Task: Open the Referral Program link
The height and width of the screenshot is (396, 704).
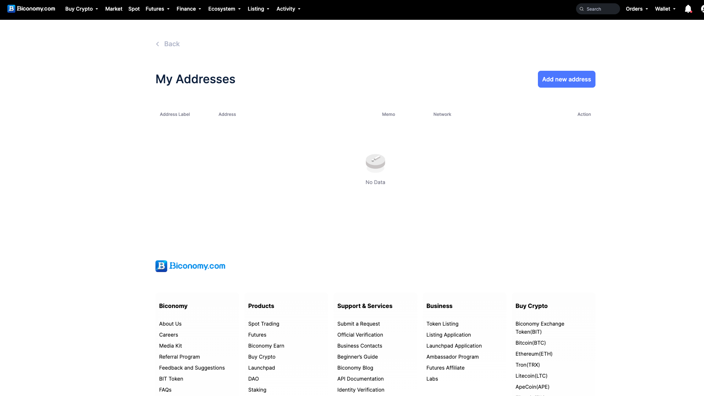Action: click(x=180, y=357)
